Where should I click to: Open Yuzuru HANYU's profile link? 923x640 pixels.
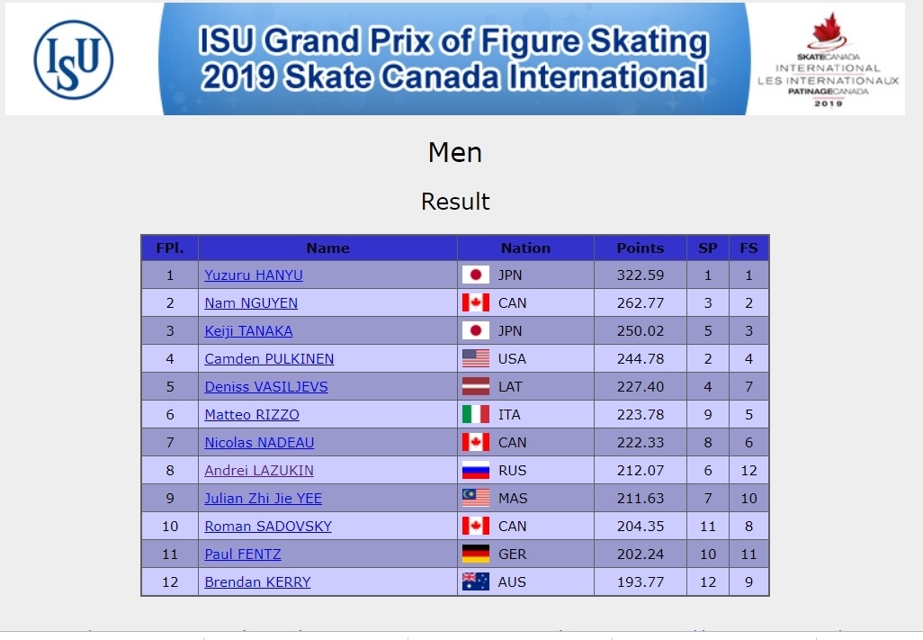point(254,275)
